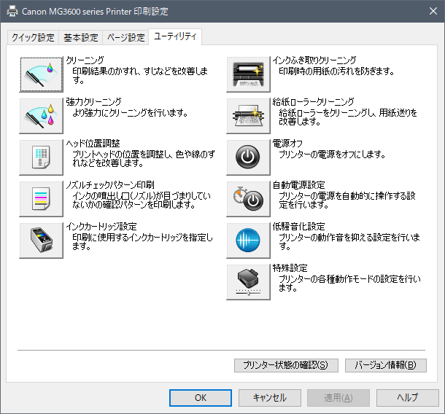Print the ノズルチェックパターン印刷 icon
The width and height of the screenshot is (445, 414).
(x=41, y=199)
